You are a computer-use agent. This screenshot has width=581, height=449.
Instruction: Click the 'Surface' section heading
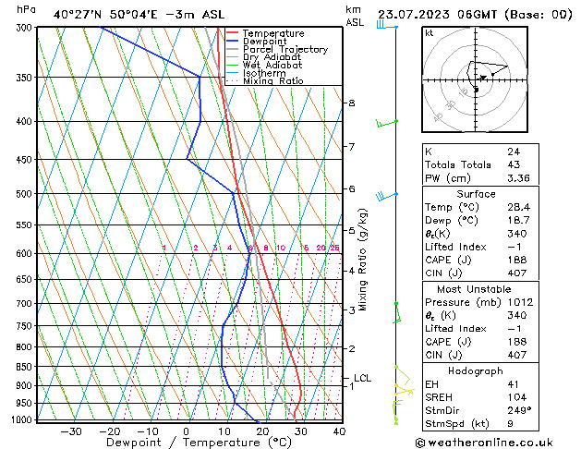476,194
